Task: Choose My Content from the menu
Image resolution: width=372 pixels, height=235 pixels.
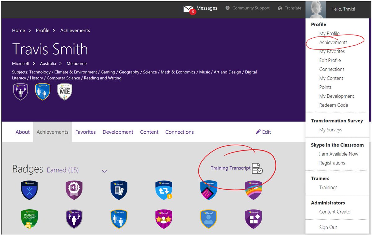Action: point(331,78)
